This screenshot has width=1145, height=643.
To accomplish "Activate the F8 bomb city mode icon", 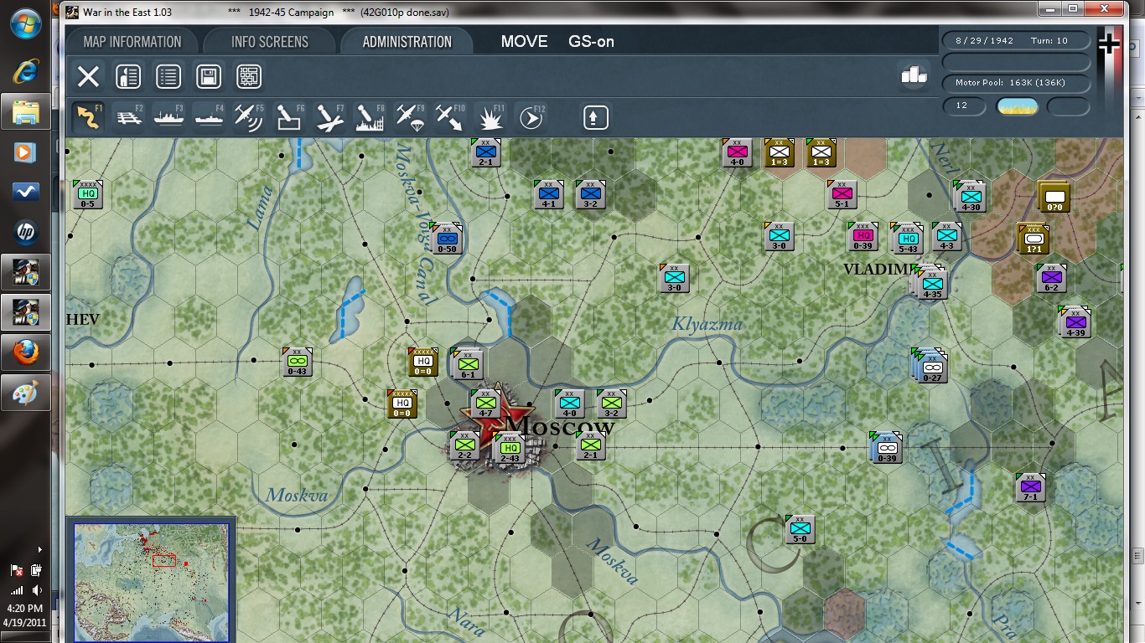I will tap(370, 117).
